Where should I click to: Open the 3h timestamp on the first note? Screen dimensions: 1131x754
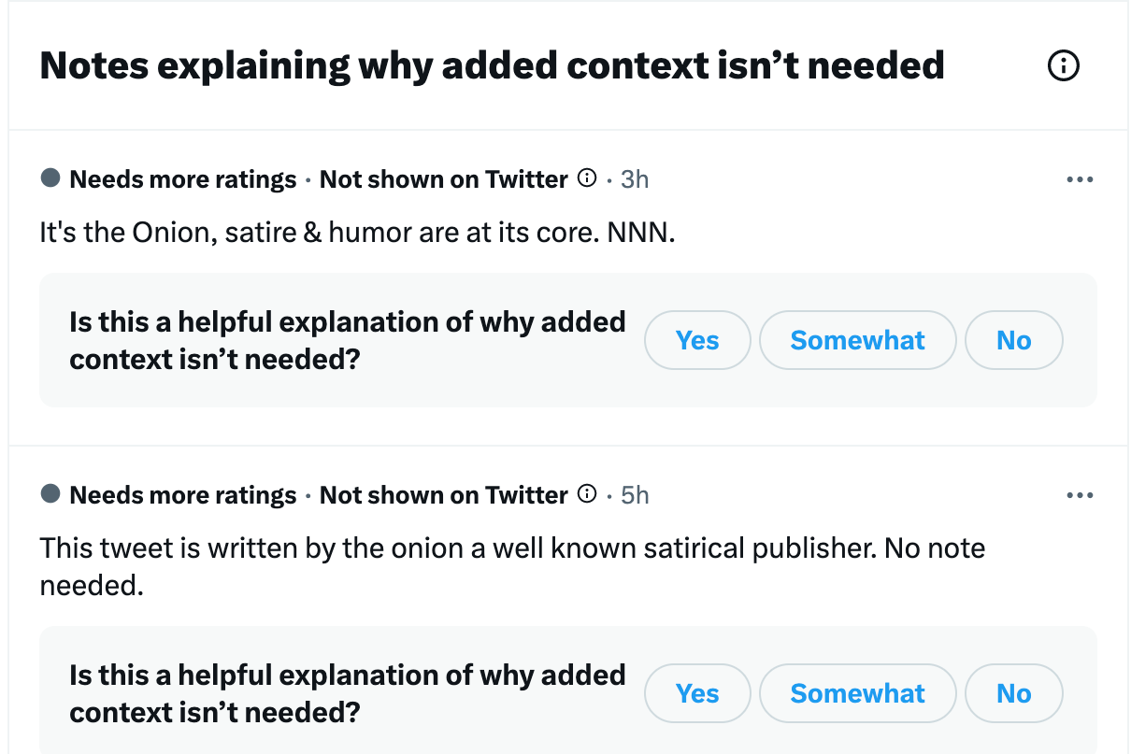pyautogui.click(x=634, y=178)
